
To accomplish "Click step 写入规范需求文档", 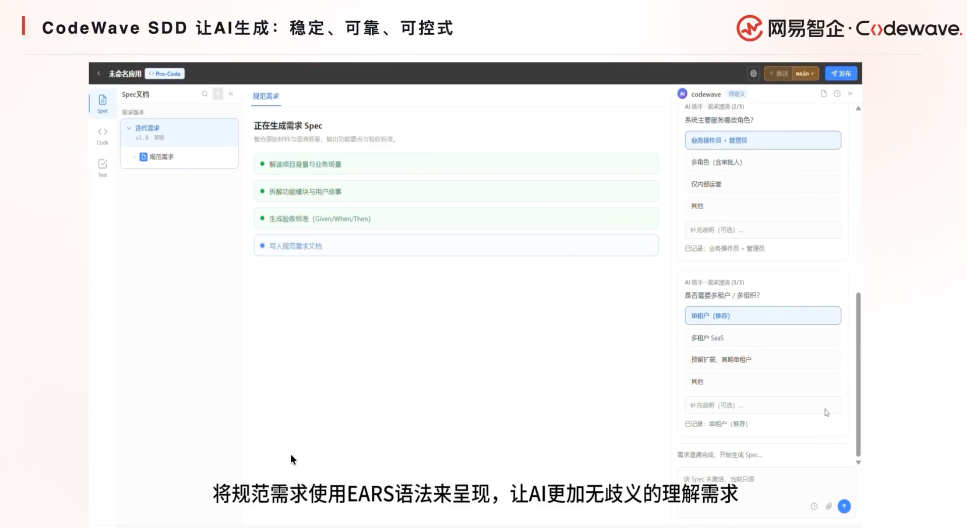I will pyautogui.click(x=456, y=246).
